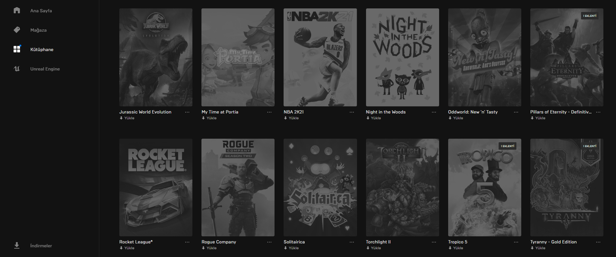Open My Time at Portia options menu

pos(269,112)
